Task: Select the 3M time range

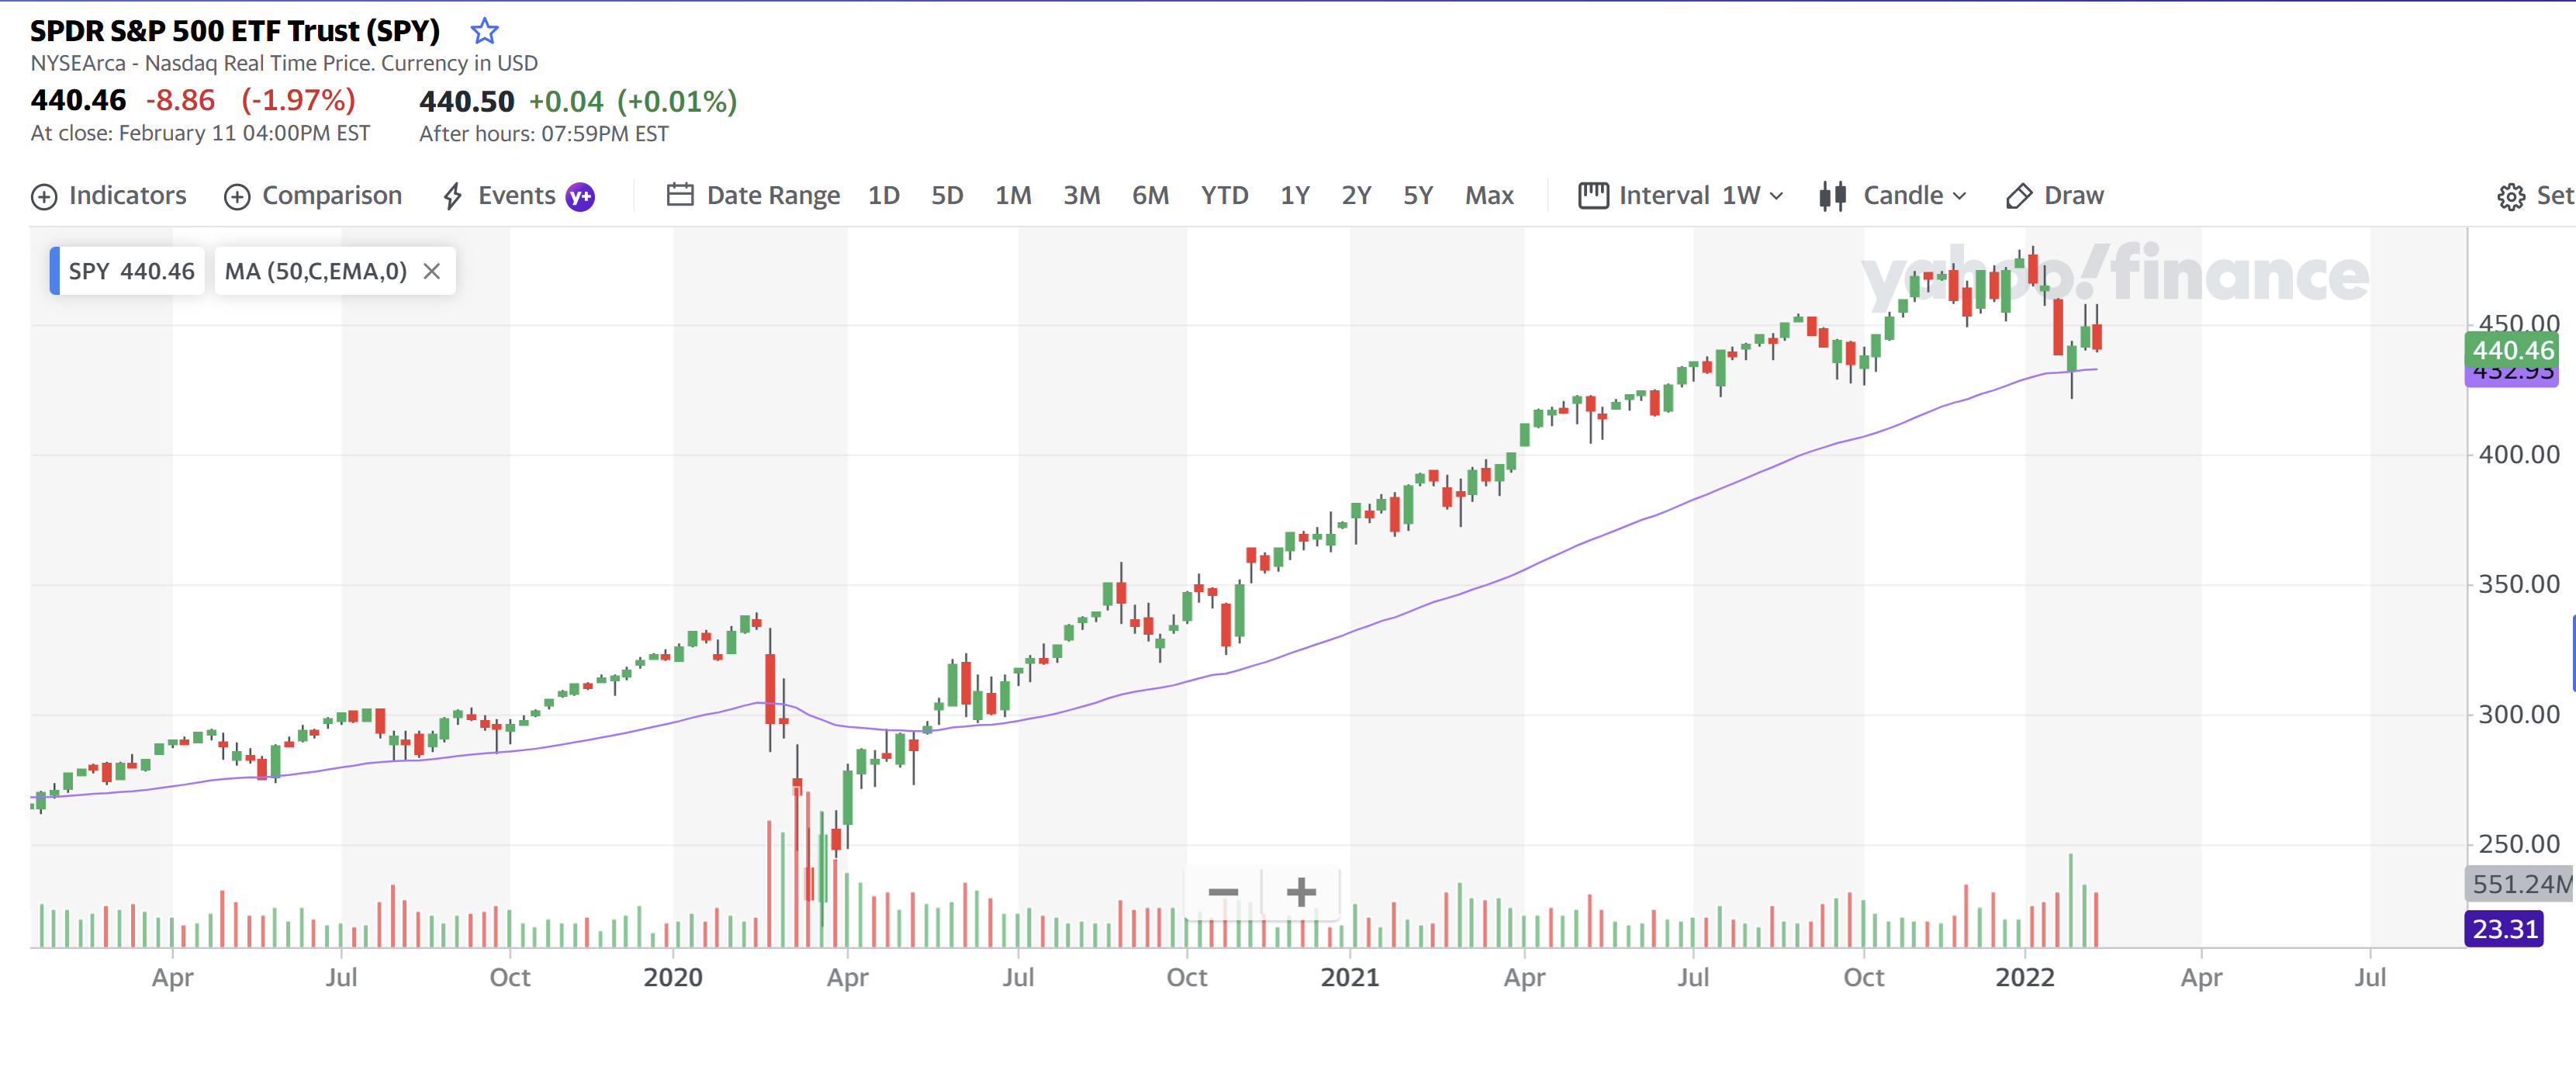Action: click(1081, 196)
